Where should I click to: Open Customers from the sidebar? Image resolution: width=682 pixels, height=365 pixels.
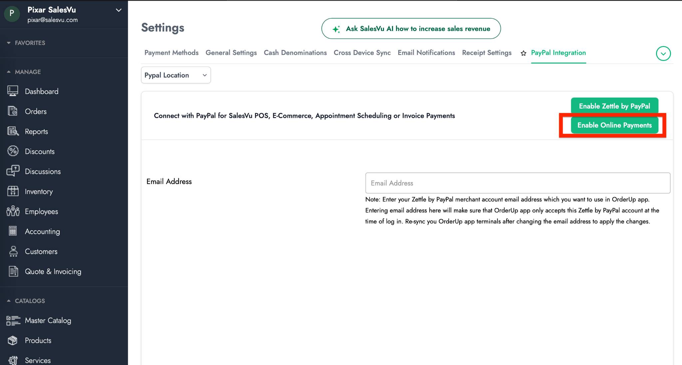(41, 251)
